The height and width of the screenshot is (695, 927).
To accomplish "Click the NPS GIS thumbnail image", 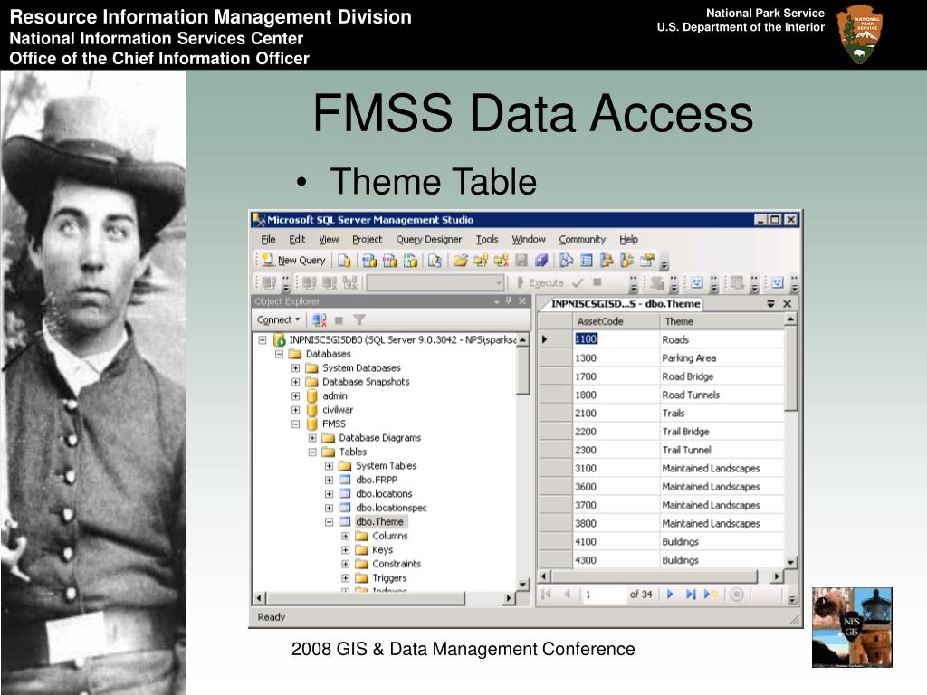I will (852, 627).
